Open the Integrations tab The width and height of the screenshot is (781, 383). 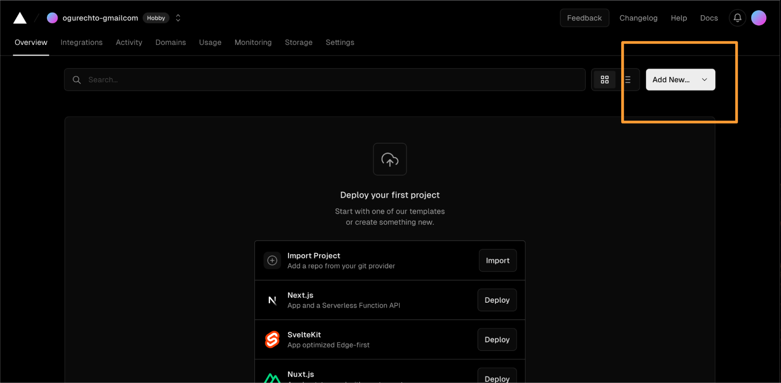pyautogui.click(x=81, y=43)
